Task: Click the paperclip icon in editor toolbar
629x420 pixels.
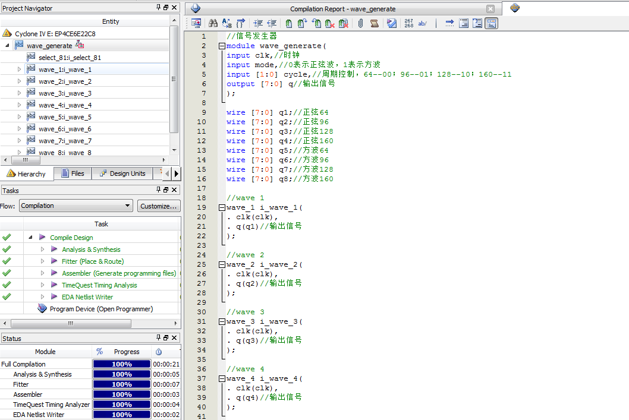Action: pos(360,24)
